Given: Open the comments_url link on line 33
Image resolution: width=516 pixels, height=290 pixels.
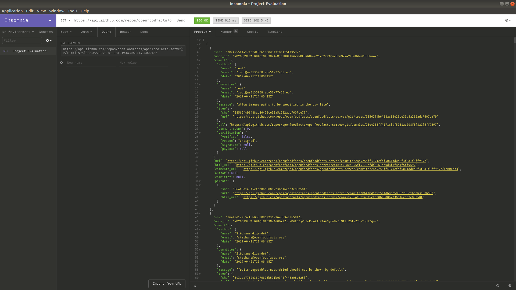Looking at the screenshot, I should [350, 169].
